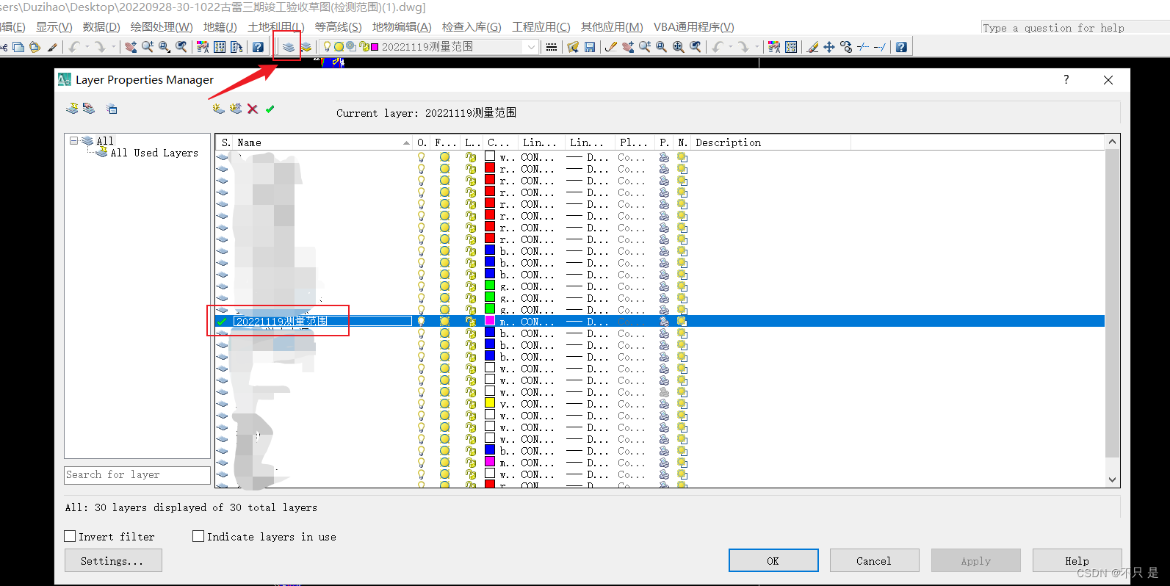
Task: Click the Search for layer field
Action: click(x=137, y=475)
